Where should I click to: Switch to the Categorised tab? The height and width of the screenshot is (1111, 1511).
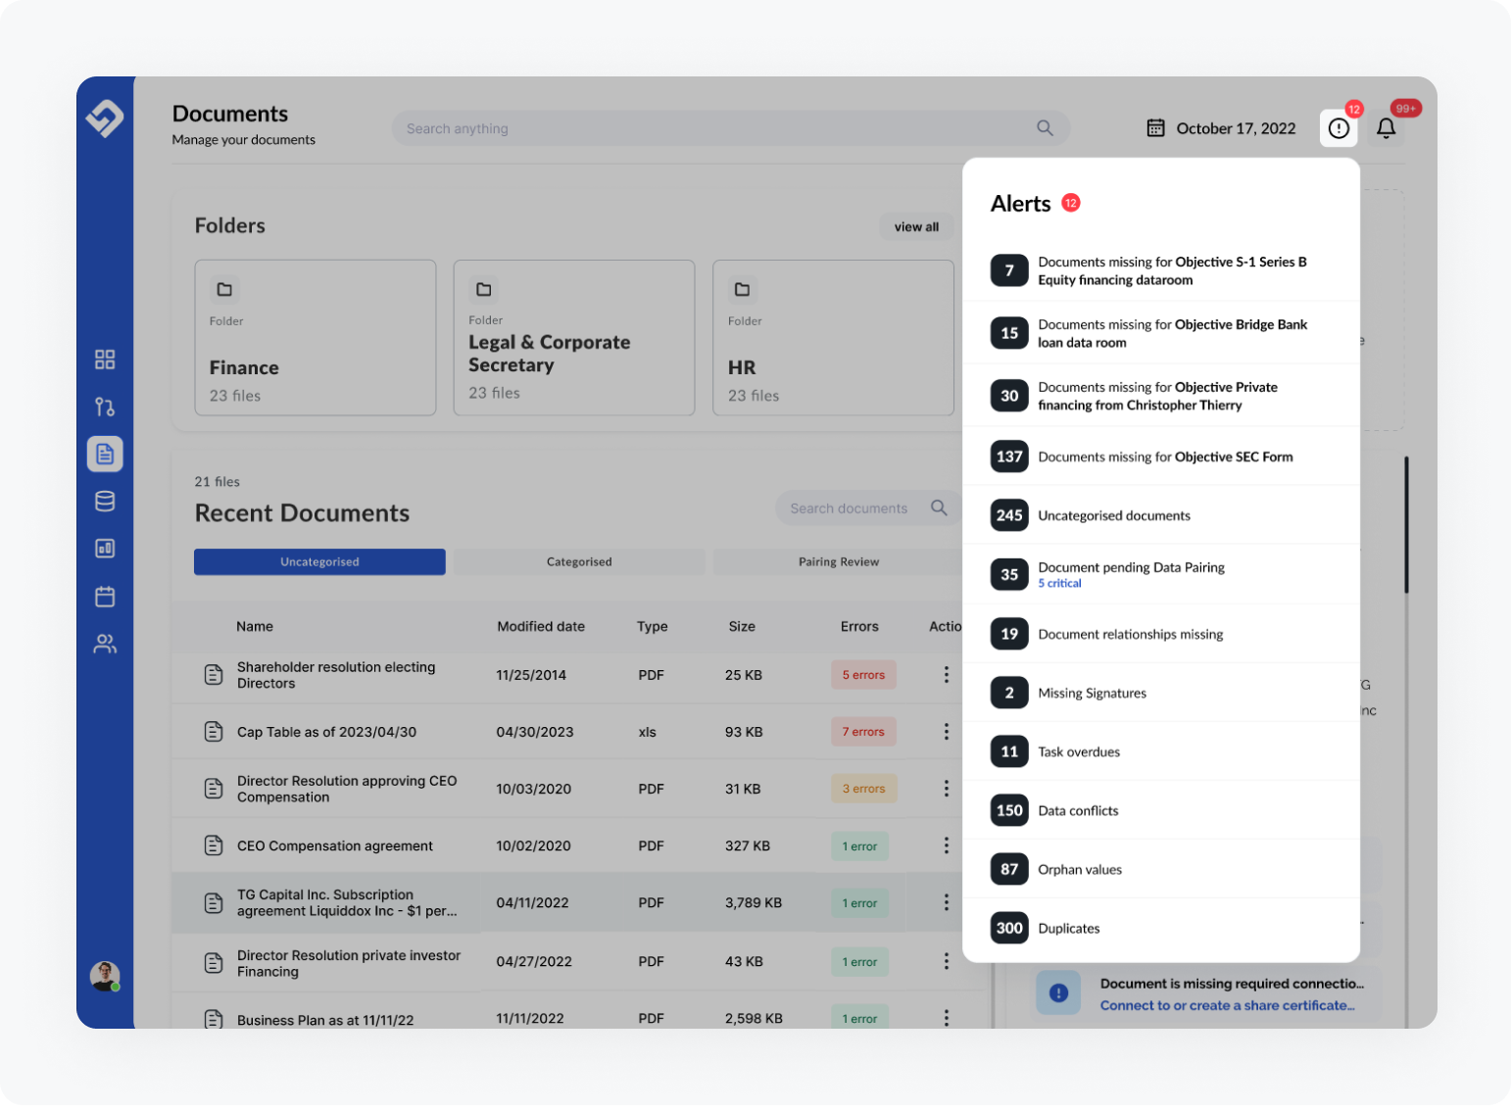pos(579,562)
